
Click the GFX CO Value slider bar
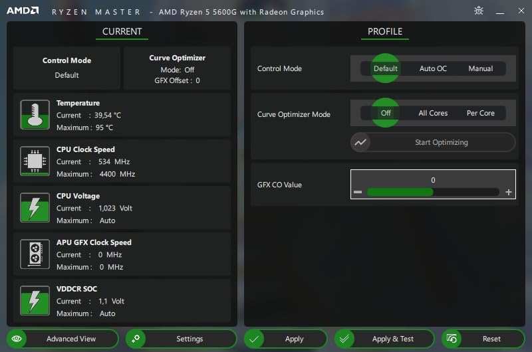point(433,192)
